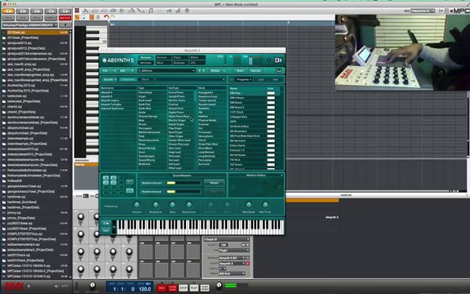Turn the Brightness macro knob in Absynth
Viewport: 470px width, 294px height.
[x=156, y=205]
